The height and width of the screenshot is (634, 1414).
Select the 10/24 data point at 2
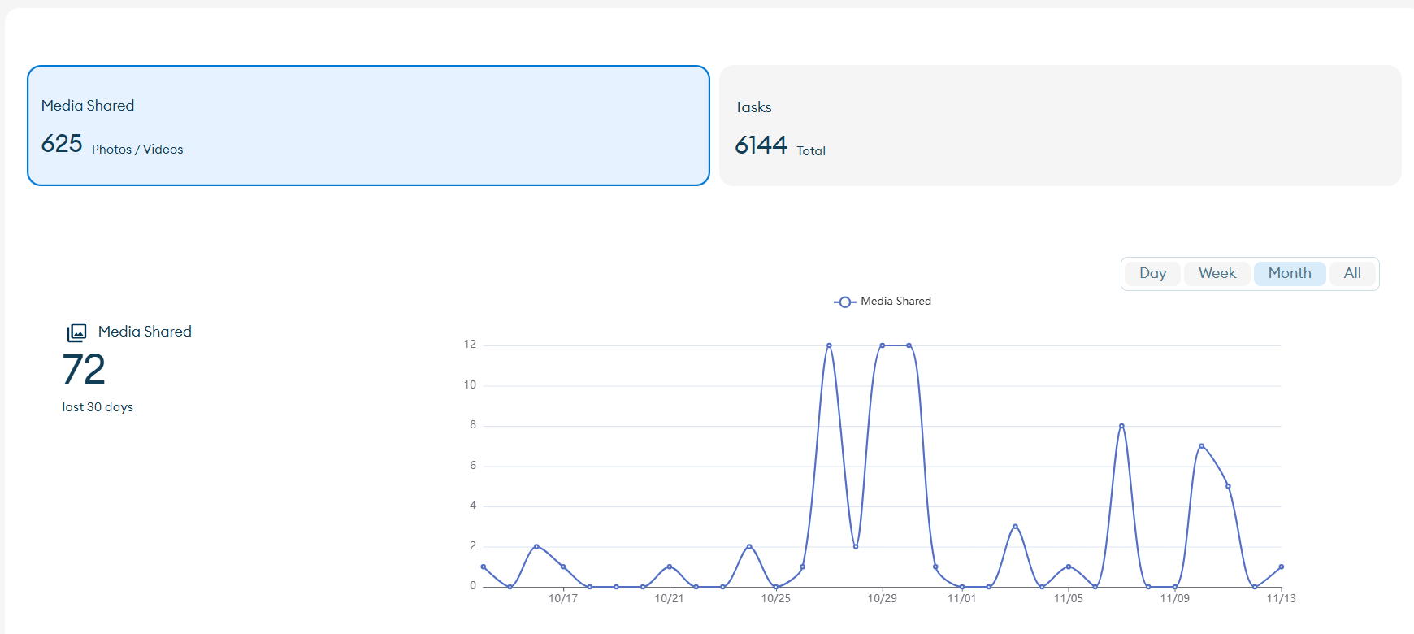749,546
